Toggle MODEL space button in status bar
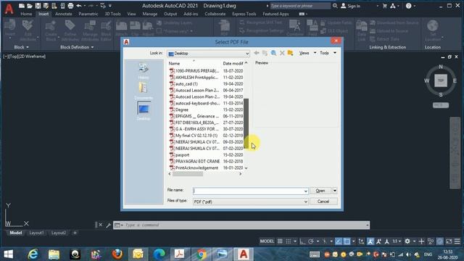The width and height of the screenshot is (464, 261). [x=267, y=241]
